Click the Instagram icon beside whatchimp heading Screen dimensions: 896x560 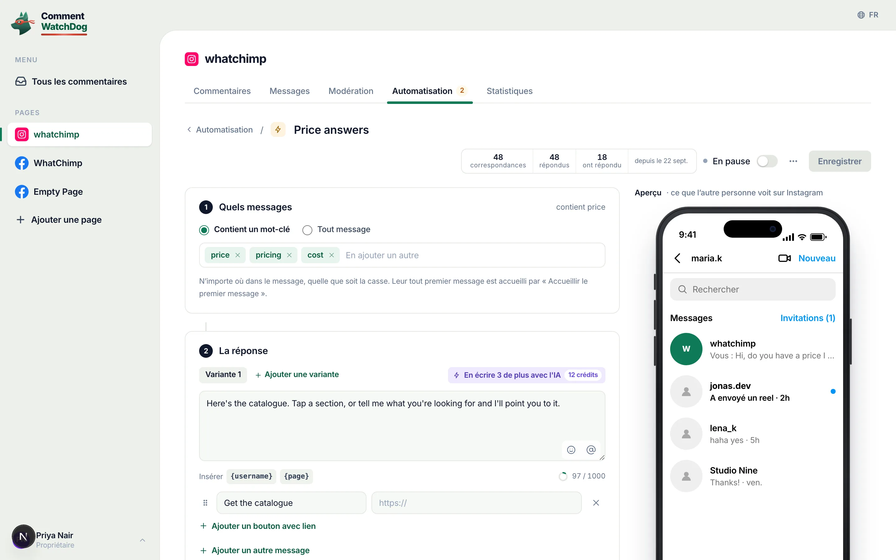click(x=191, y=59)
